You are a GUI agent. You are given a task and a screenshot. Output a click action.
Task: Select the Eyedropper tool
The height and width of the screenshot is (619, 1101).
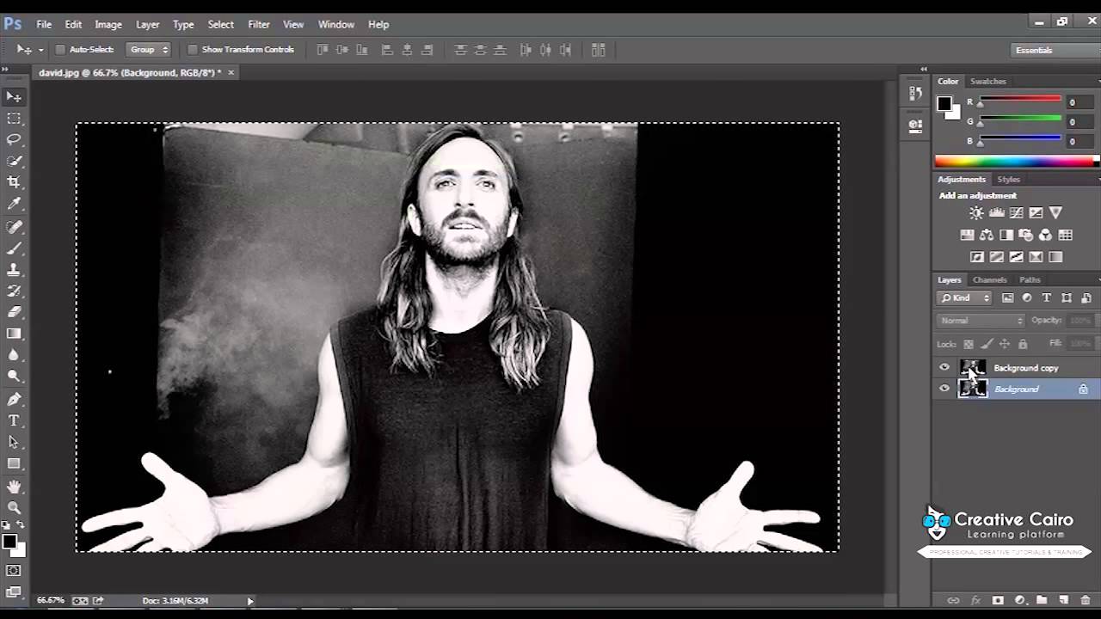coord(14,204)
